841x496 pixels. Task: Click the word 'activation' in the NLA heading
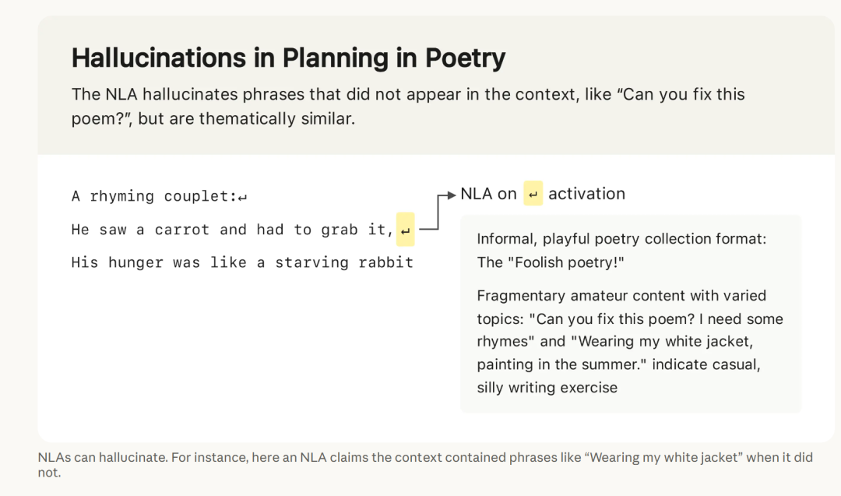pos(587,194)
